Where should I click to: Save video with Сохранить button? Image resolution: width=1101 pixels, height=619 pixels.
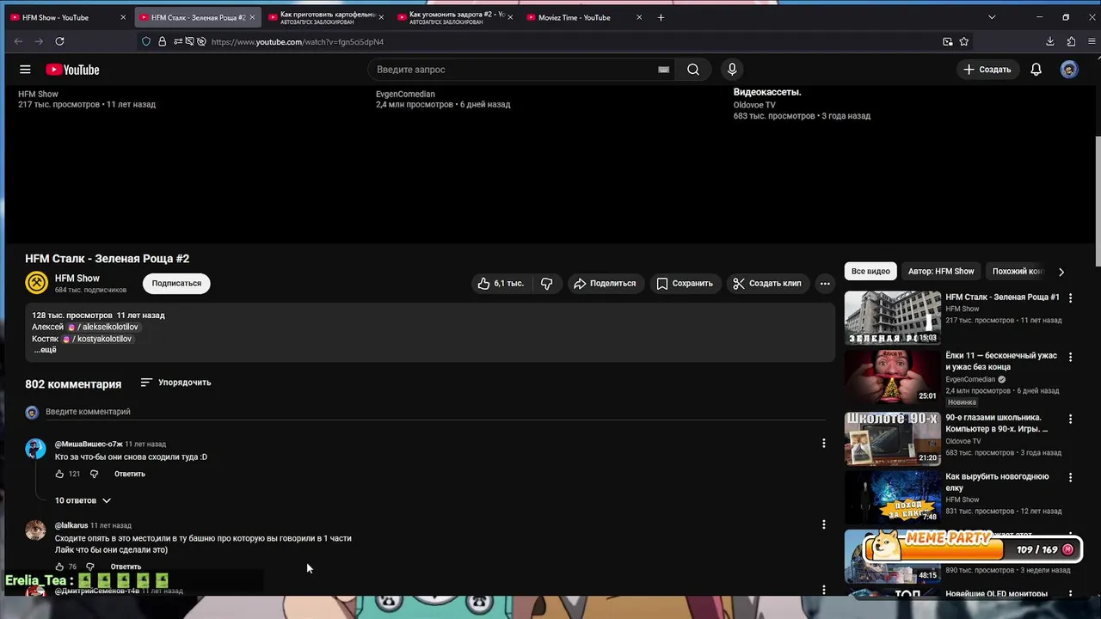(x=685, y=283)
